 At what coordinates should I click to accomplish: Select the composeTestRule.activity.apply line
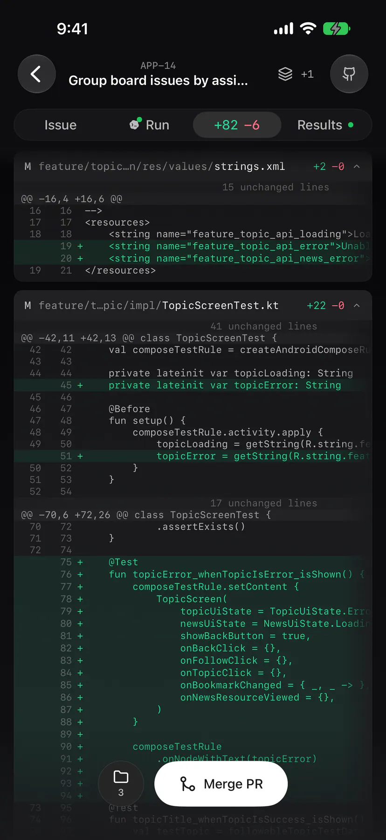pyautogui.click(x=193, y=433)
